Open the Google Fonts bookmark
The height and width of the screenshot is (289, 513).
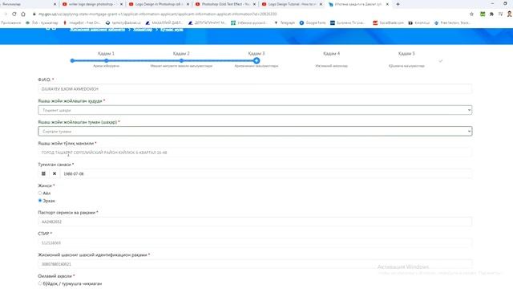click(313, 23)
